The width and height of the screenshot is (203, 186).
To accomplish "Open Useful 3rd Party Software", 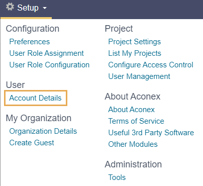I will coord(151,133).
